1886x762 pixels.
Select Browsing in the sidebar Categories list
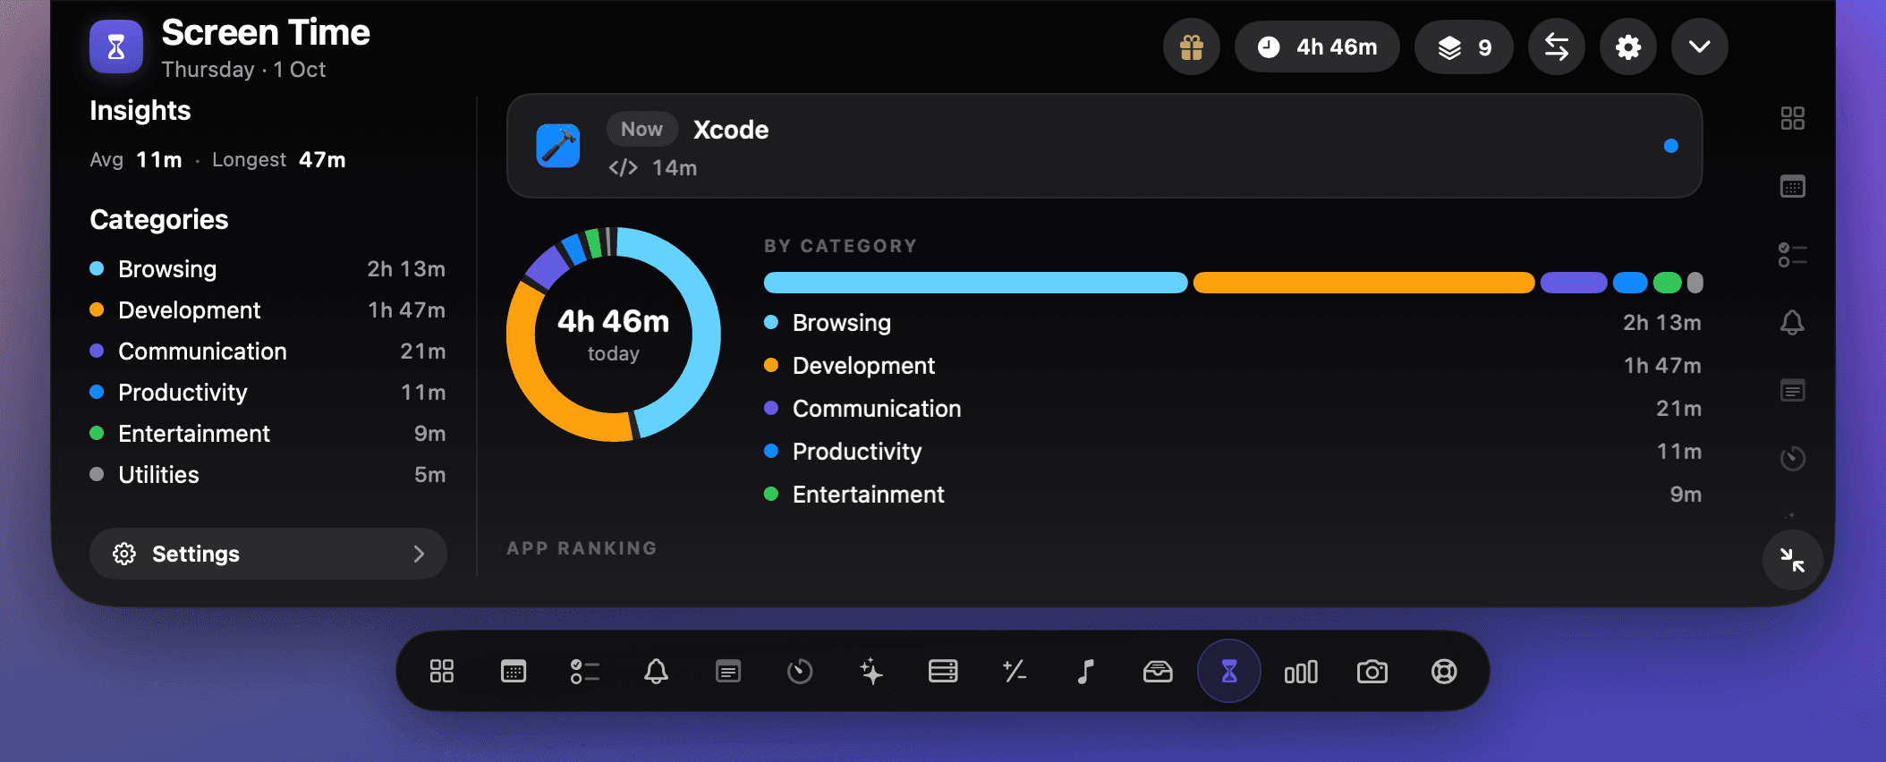click(268, 269)
